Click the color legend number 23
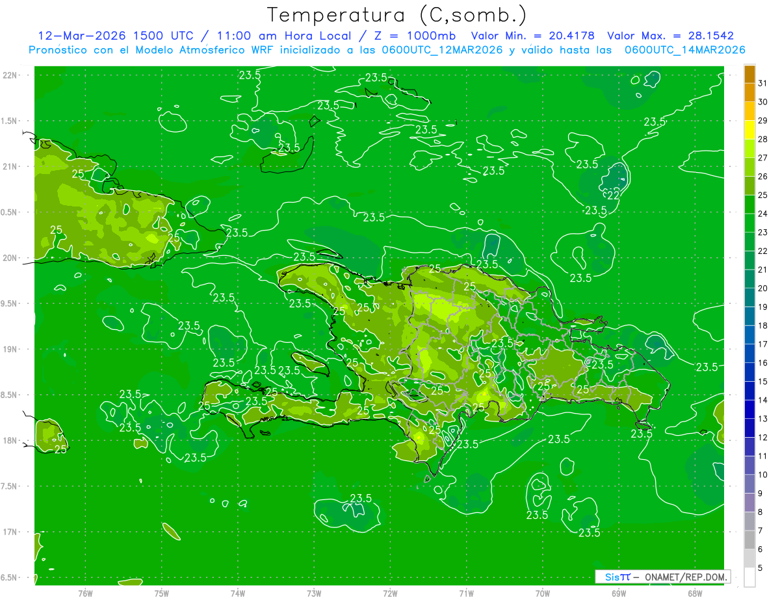 click(763, 232)
